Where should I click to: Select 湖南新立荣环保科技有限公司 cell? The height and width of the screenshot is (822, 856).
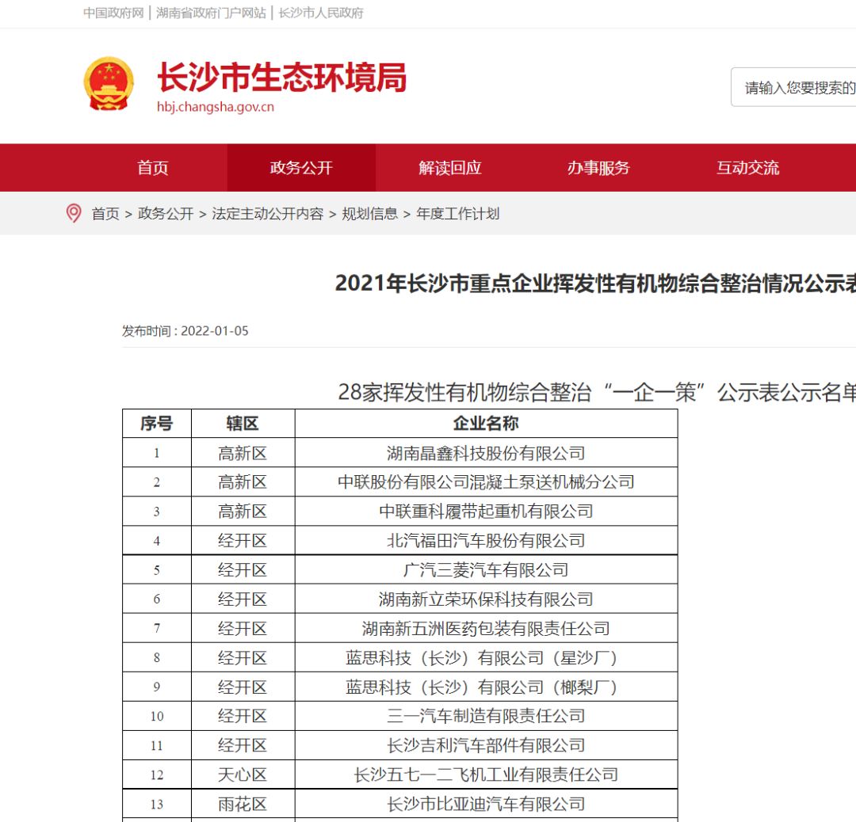point(487,599)
